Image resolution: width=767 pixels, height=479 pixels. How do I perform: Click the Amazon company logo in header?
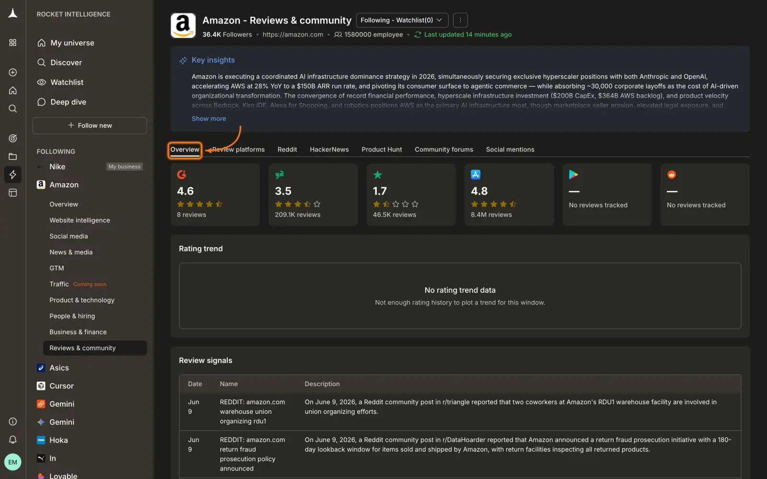[183, 25]
